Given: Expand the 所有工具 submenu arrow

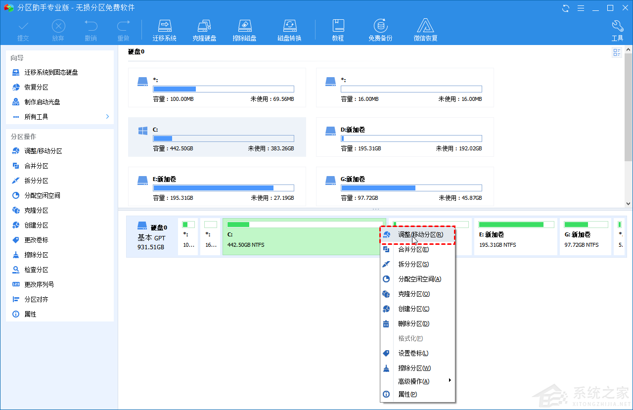Looking at the screenshot, I should tap(107, 117).
